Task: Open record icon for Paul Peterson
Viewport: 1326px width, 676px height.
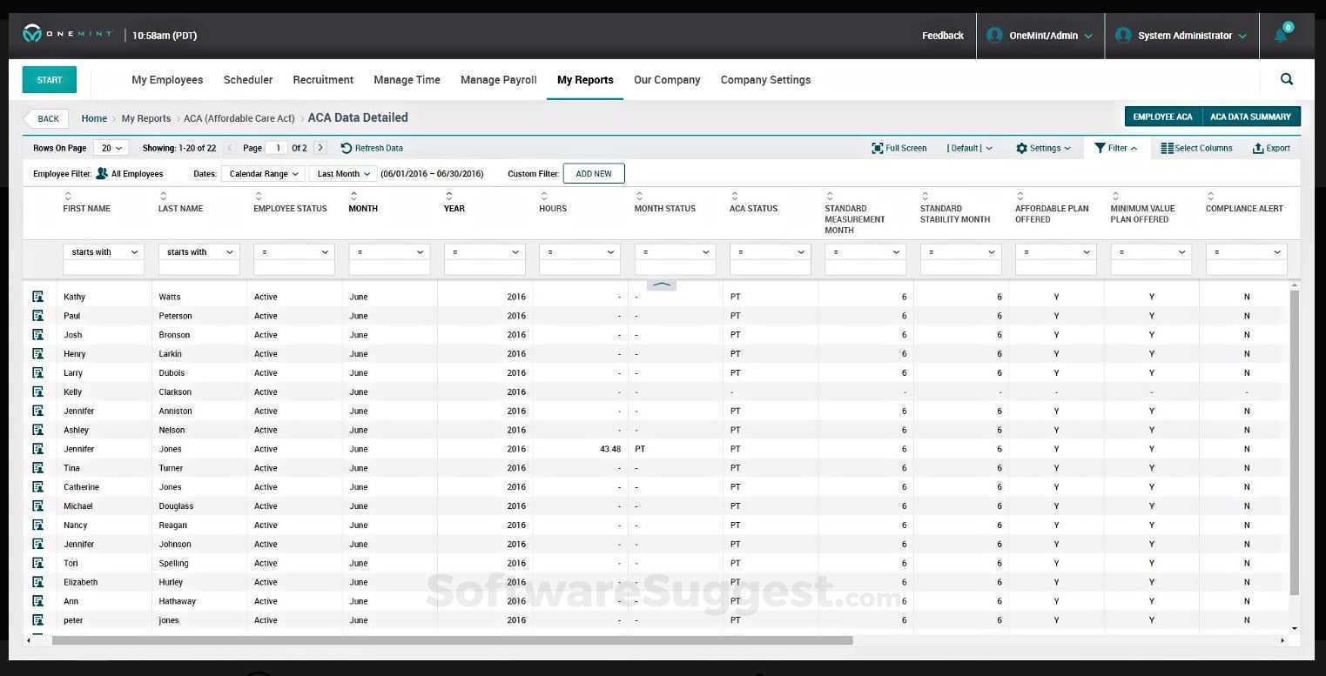Action: click(x=37, y=316)
